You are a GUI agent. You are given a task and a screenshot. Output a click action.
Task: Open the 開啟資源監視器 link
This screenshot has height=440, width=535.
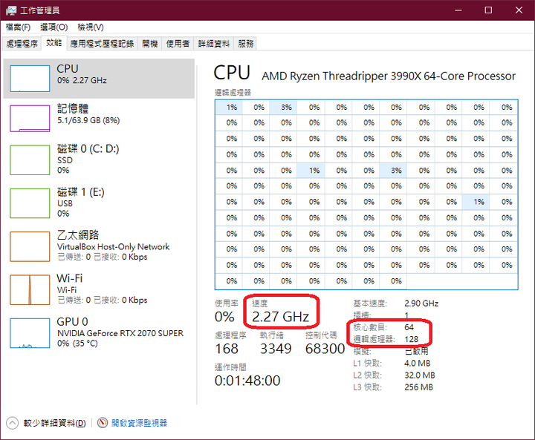pos(139,423)
